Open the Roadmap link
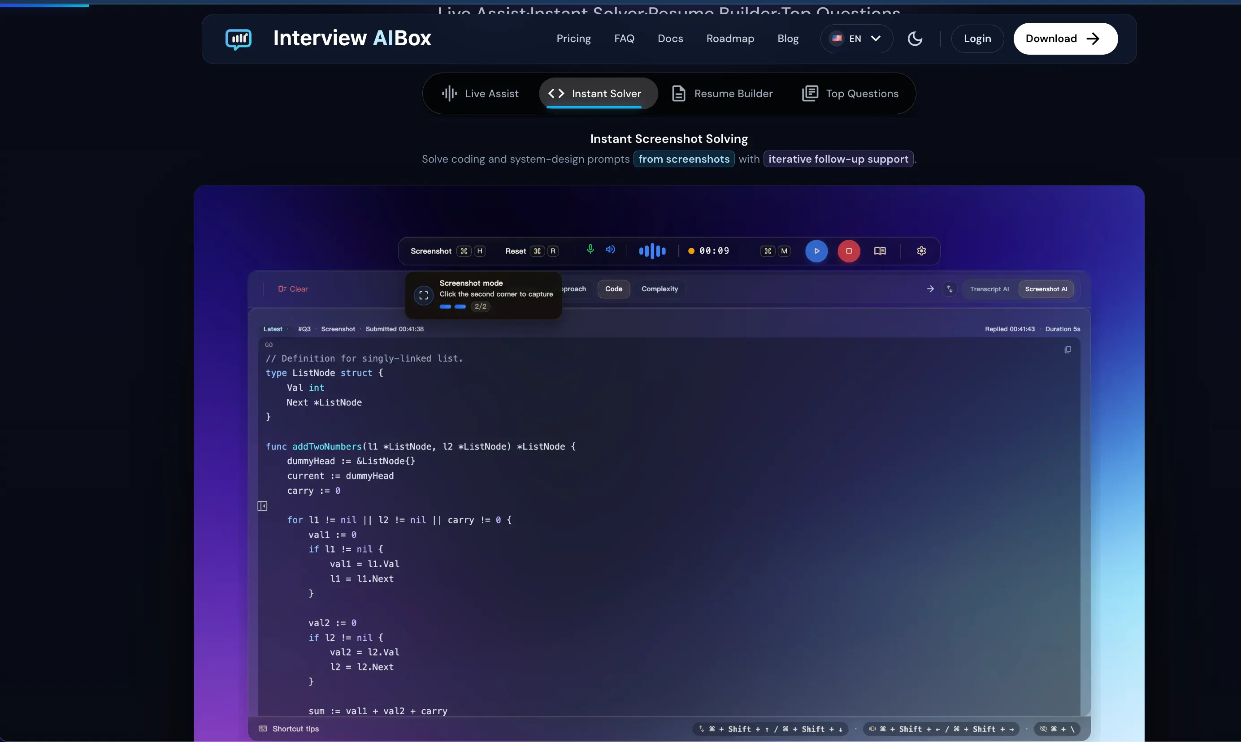 [730, 39]
